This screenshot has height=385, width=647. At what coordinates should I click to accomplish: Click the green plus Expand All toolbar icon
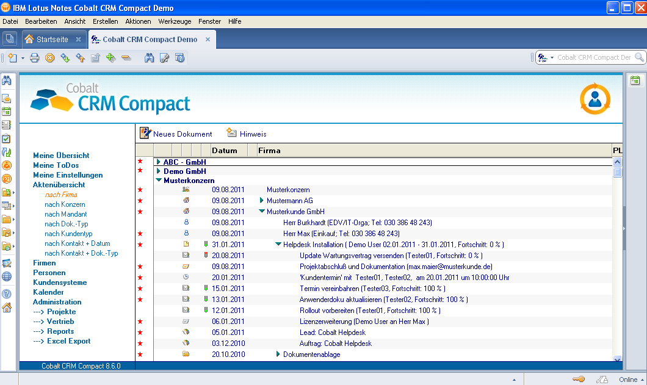[111, 58]
